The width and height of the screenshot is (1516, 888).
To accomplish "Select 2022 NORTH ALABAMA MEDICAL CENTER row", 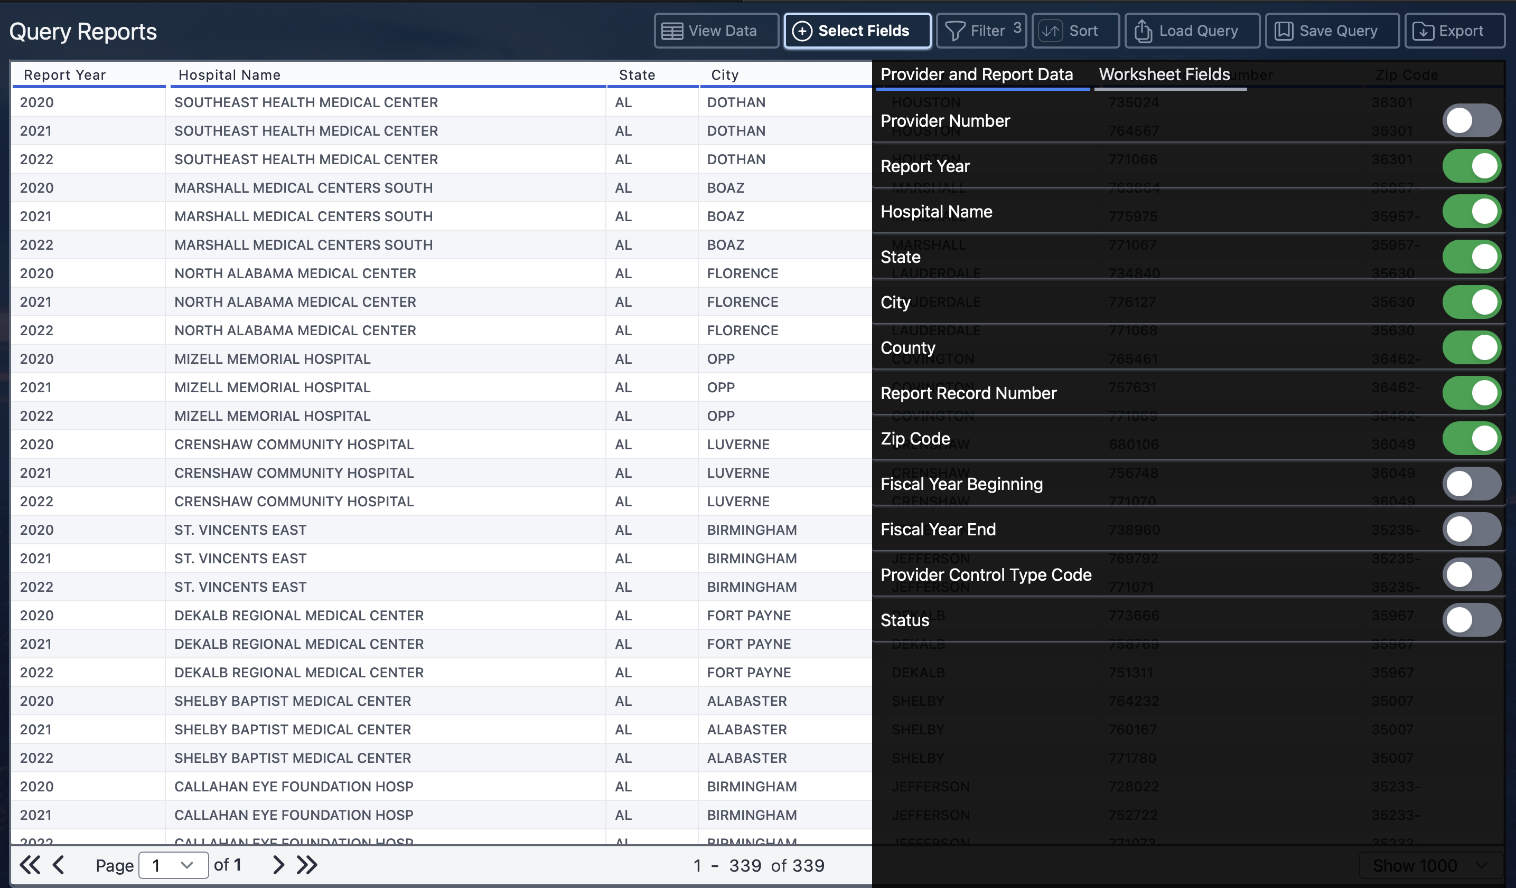I will 442,330.
